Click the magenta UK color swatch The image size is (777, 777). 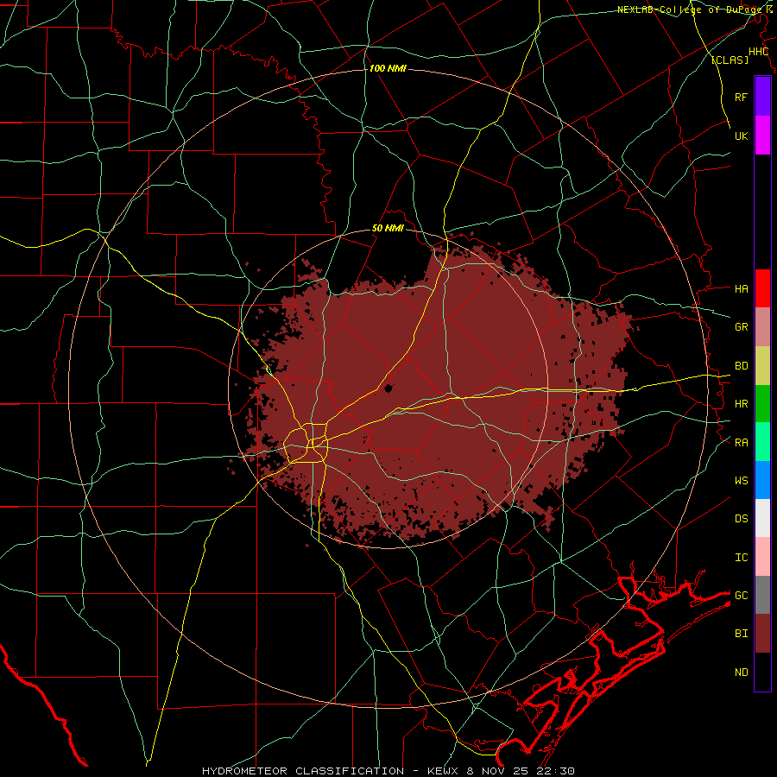click(x=762, y=136)
